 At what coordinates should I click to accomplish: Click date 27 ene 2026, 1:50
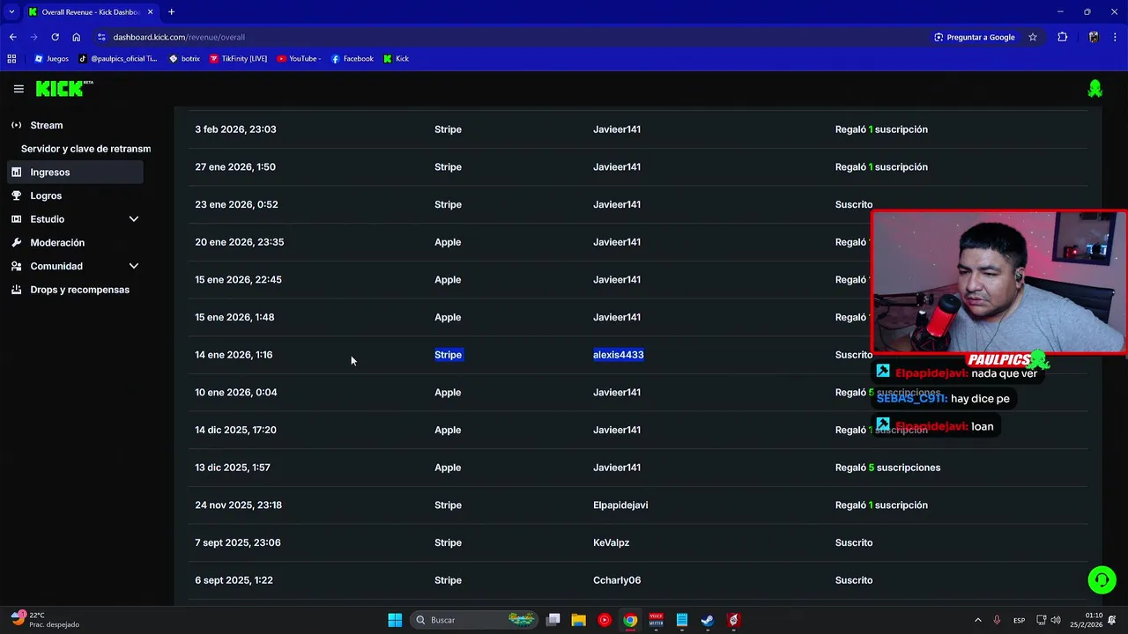click(235, 167)
